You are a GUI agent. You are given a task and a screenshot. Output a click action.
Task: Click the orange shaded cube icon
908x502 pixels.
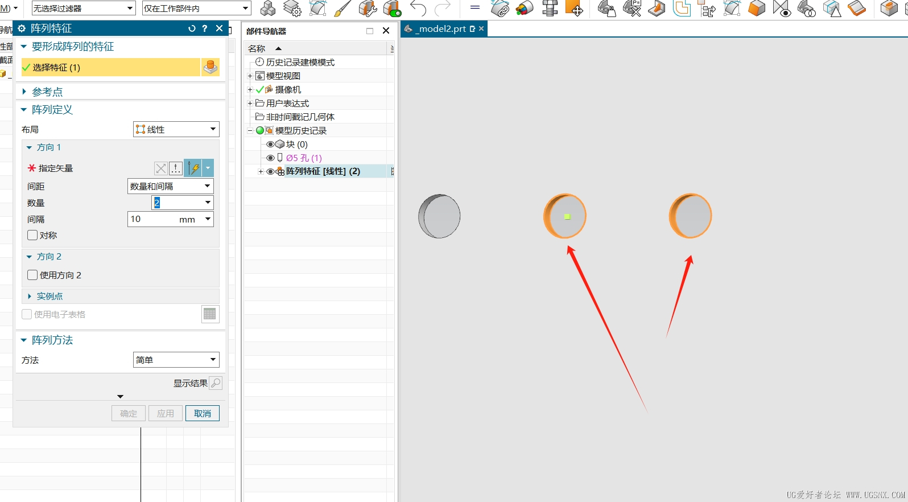[757, 9]
